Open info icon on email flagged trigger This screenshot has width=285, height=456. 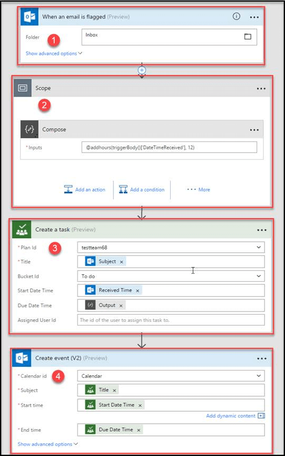(237, 16)
